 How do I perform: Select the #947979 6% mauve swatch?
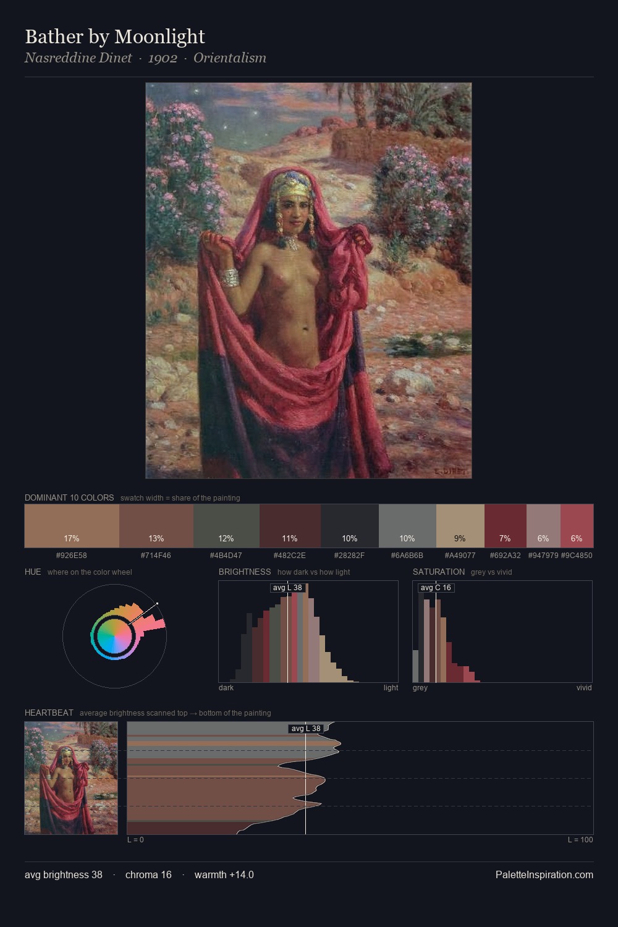point(543,526)
